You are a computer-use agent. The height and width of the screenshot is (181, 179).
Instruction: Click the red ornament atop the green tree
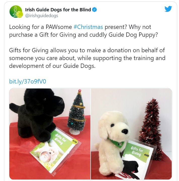pyautogui.click(x=80, y=90)
